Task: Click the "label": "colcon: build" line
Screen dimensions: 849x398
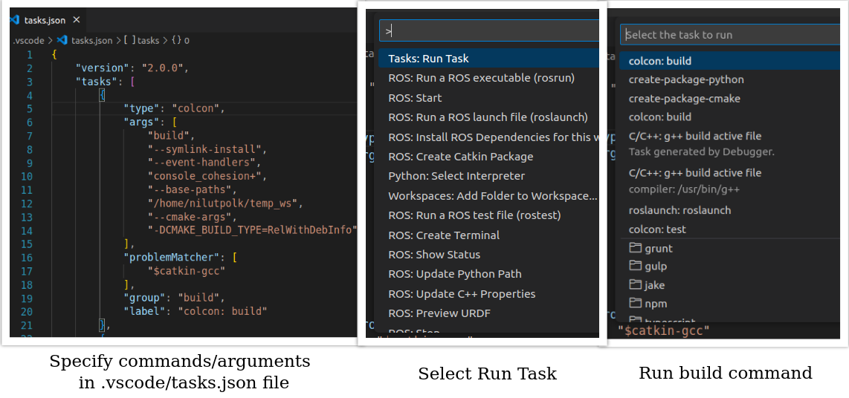Action: coord(196,311)
